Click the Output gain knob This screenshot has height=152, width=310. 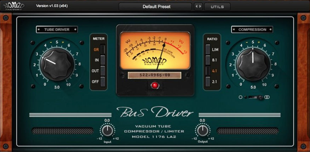202,131
